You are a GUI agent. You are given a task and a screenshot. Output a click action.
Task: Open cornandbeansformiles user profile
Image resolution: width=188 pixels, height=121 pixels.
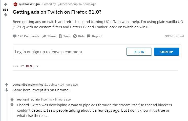tap(28, 85)
